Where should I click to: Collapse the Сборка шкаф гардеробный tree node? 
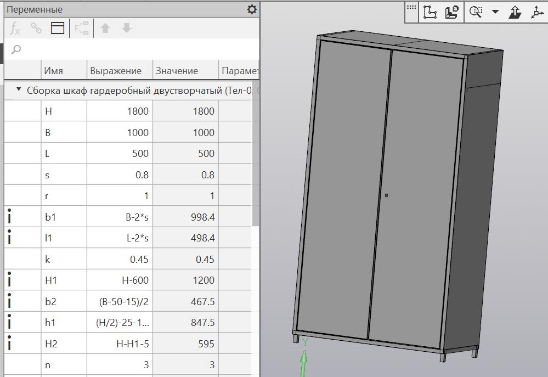[x=19, y=89]
